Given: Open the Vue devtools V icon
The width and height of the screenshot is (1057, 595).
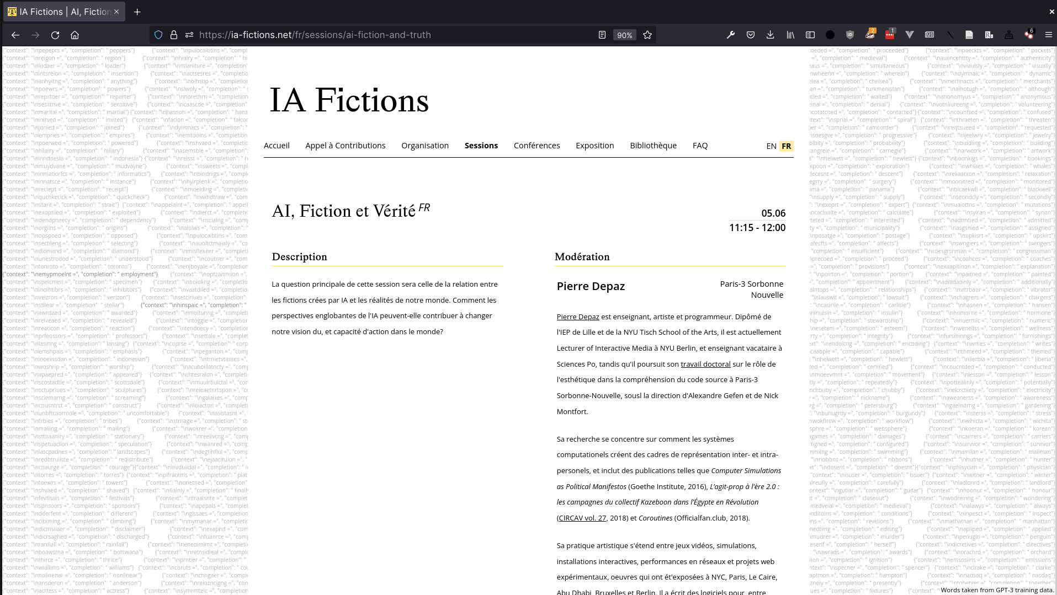Looking at the screenshot, I should (x=910, y=35).
